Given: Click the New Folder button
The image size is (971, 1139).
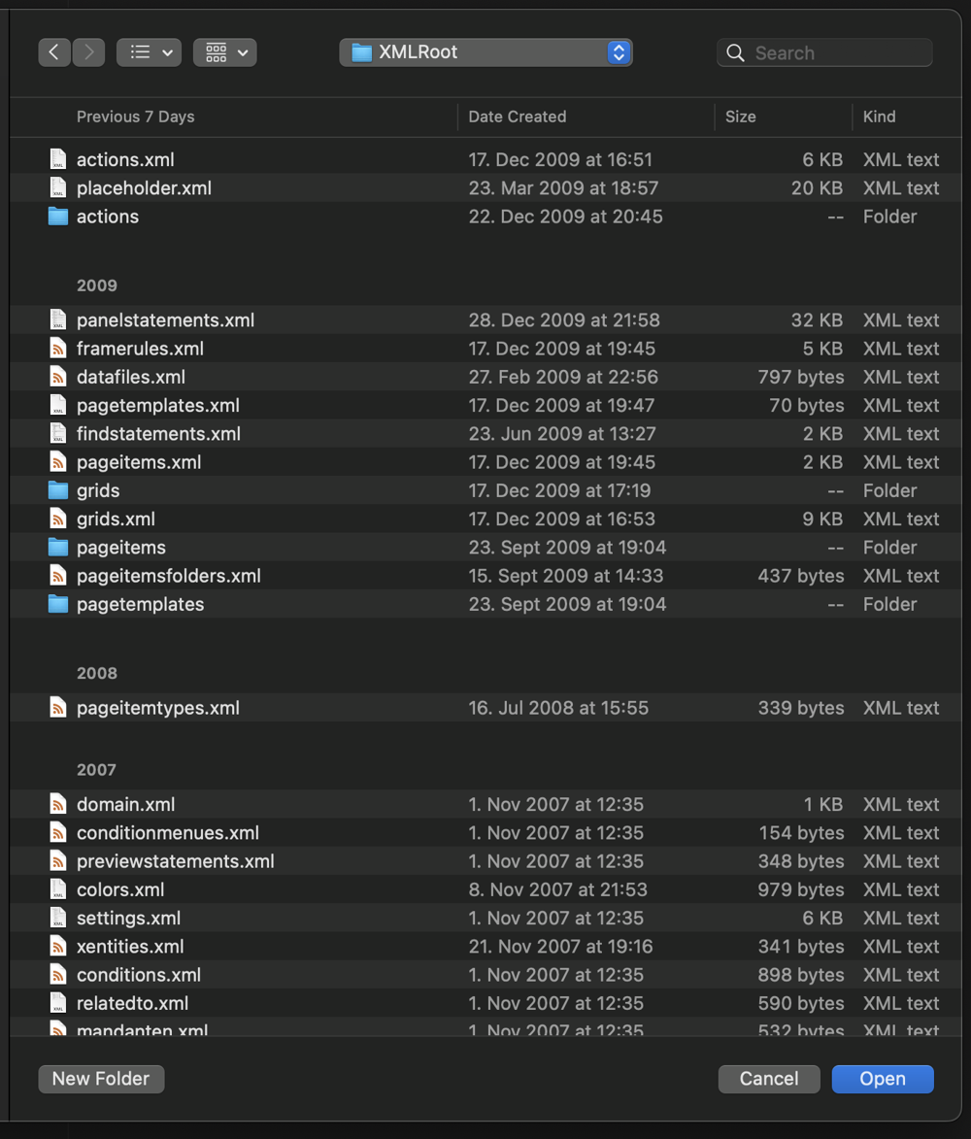Looking at the screenshot, I should point(101,1079).
